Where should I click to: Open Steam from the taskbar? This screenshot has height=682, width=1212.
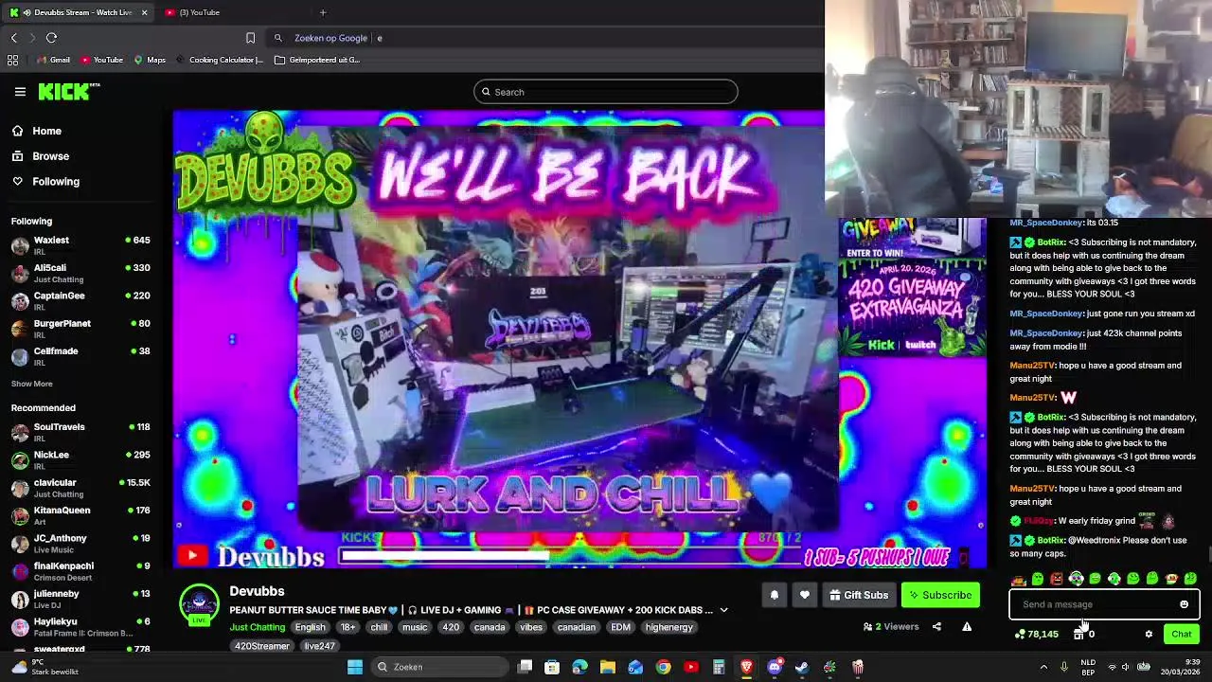pos(802,667)
